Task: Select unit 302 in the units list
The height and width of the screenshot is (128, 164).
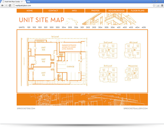Action: pyautogui.click(x=88, y=27)
